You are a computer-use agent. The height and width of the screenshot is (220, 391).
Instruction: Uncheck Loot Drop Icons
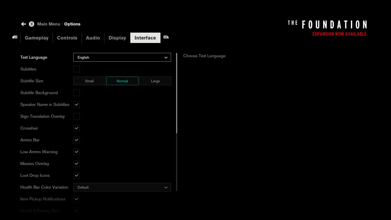point(77,175)
